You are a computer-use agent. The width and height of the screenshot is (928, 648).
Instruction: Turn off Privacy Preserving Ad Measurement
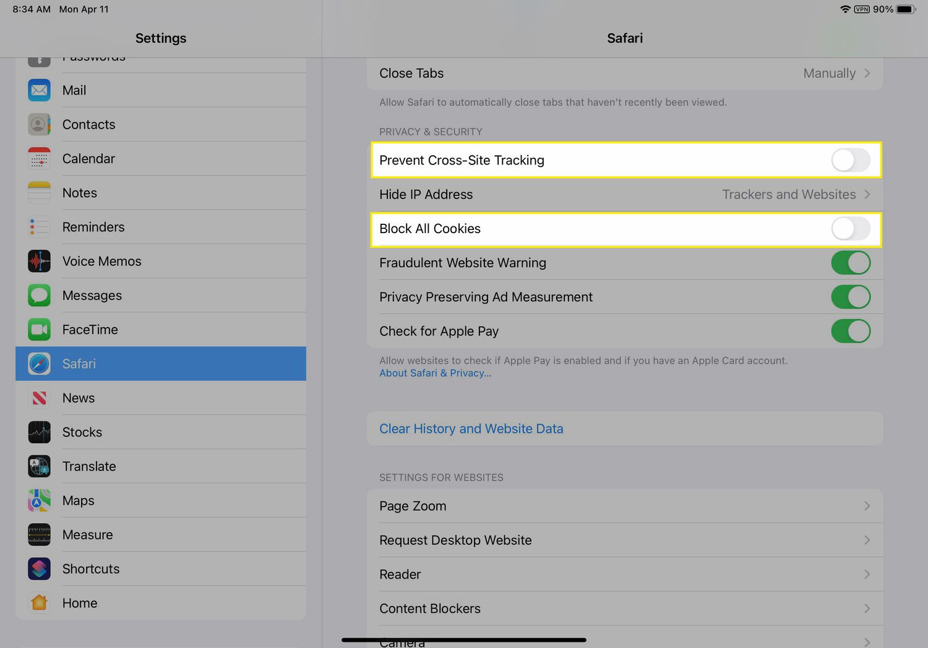(x=851, y=297)
